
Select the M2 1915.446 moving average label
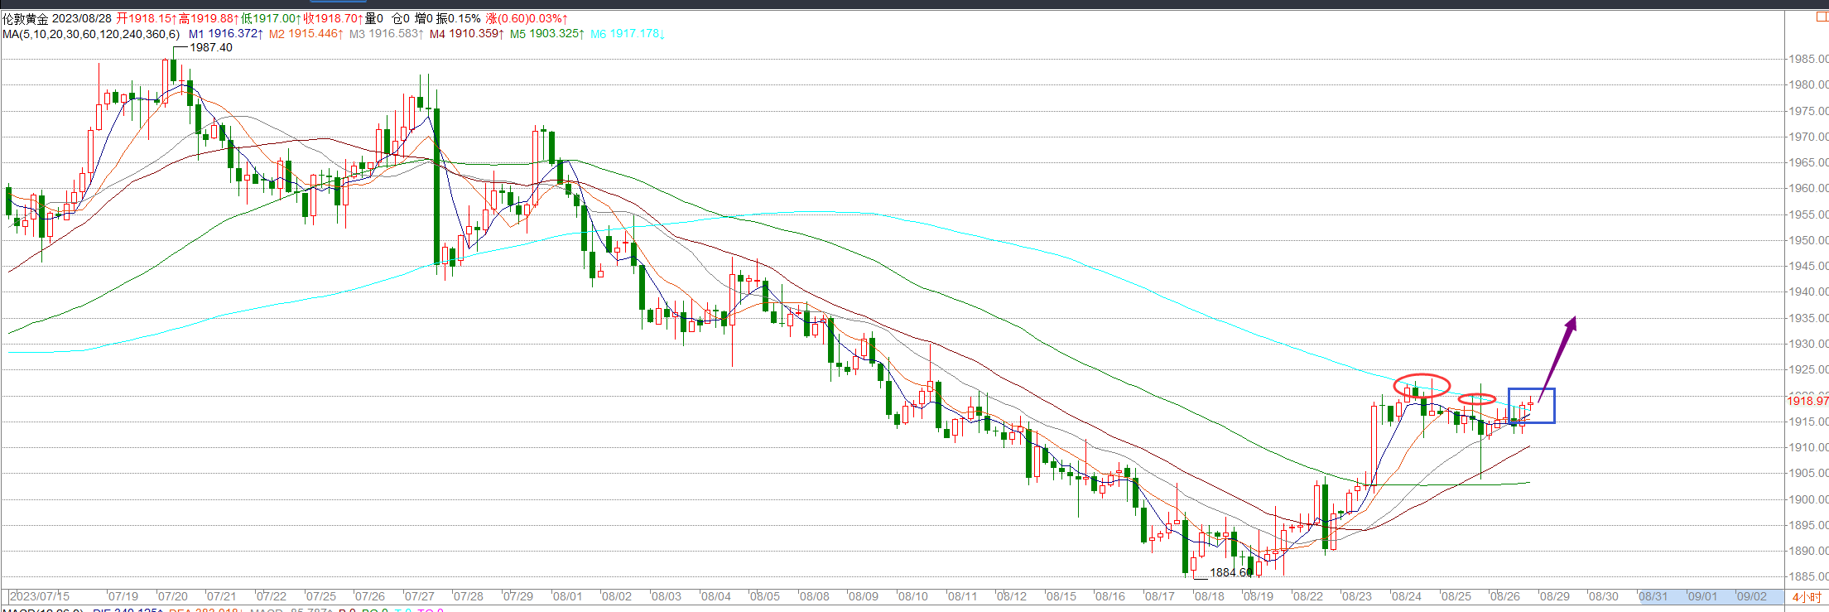[x=306, y=34]
